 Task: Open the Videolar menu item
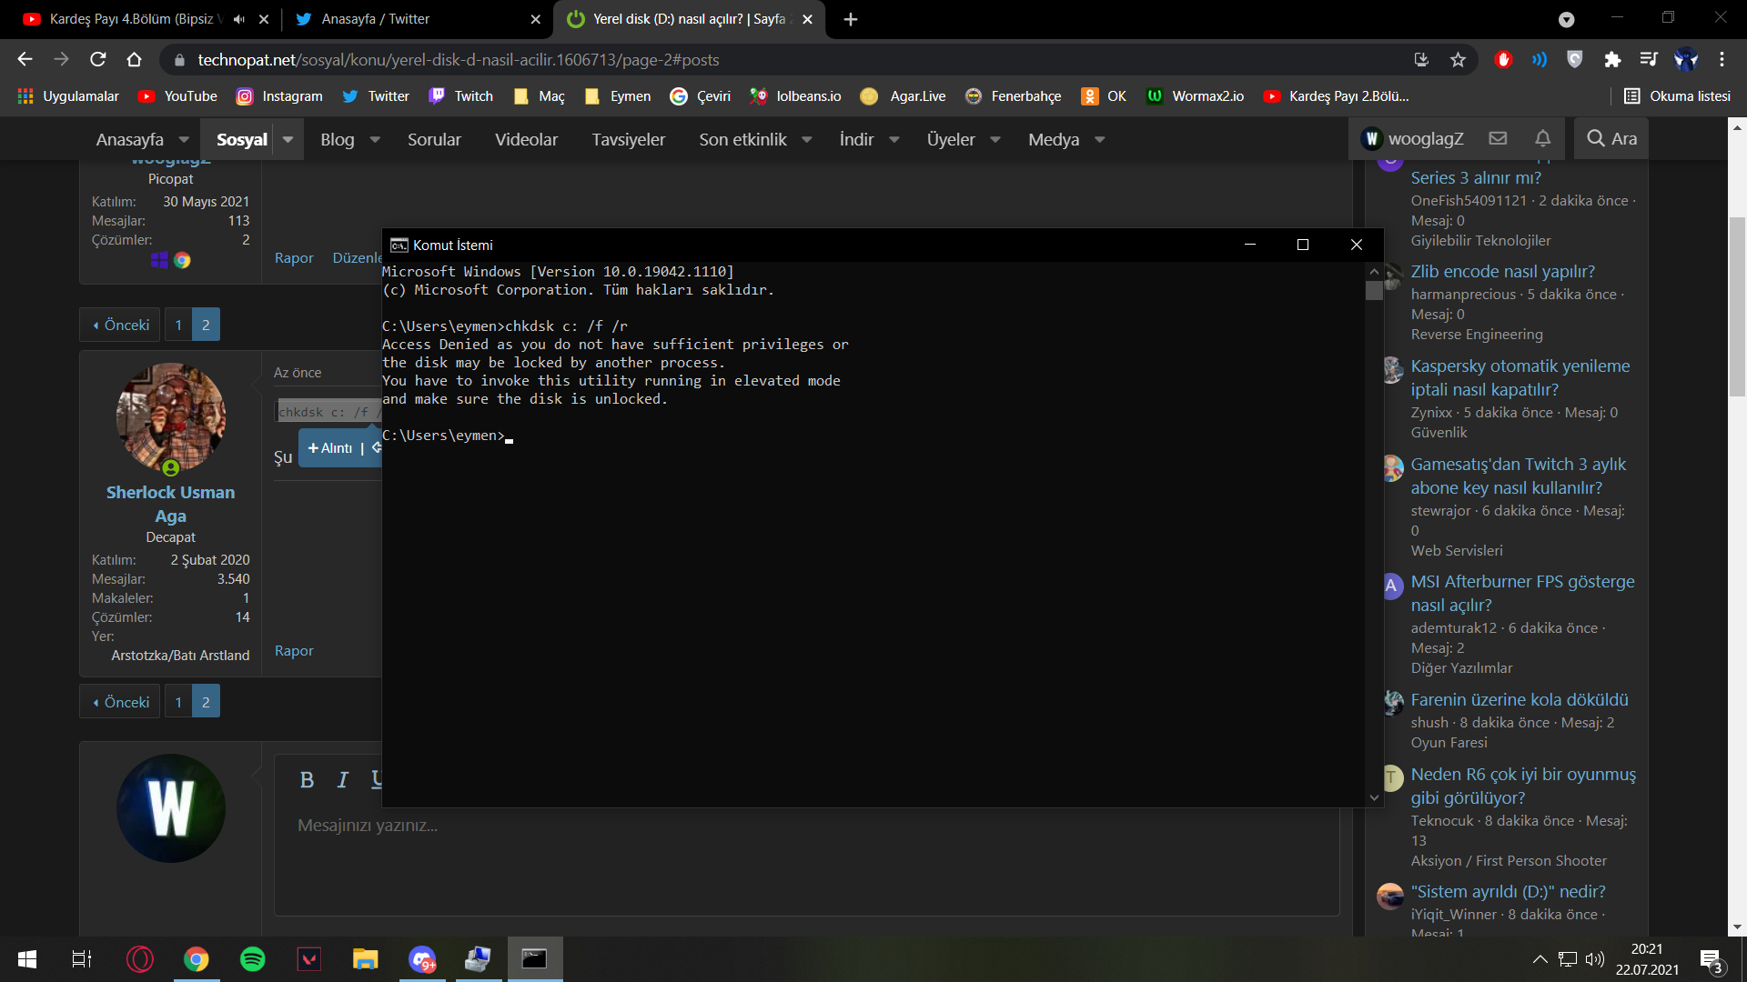(526, 140)
